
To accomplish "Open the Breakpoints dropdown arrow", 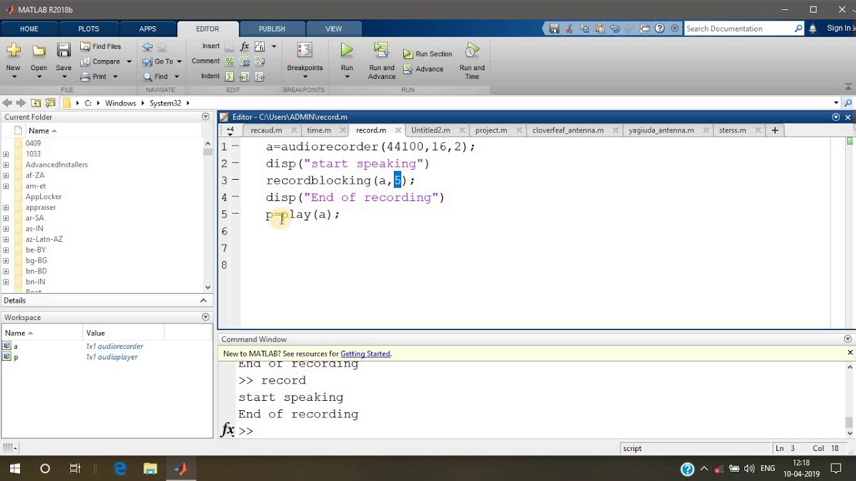I will pos(304,77).
